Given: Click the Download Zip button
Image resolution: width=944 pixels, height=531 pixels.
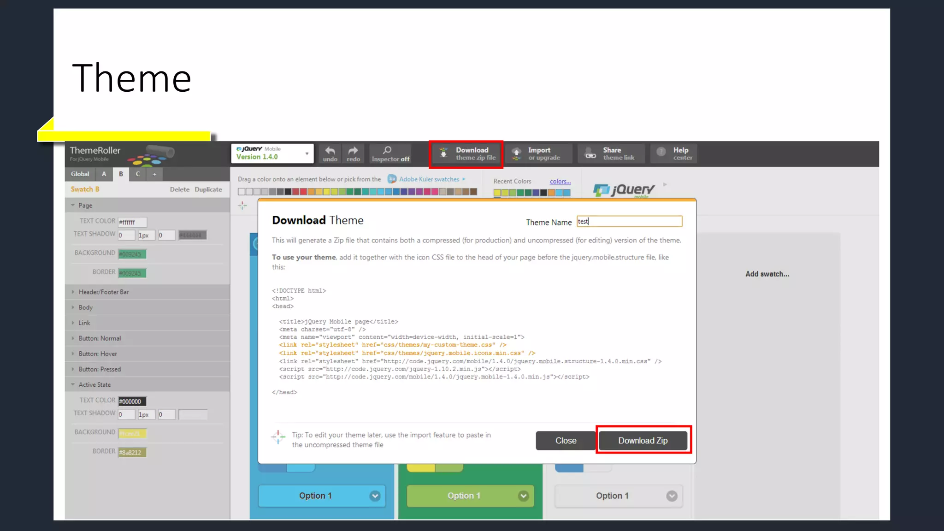Looking at the screenshot, I should coord(643,441).
